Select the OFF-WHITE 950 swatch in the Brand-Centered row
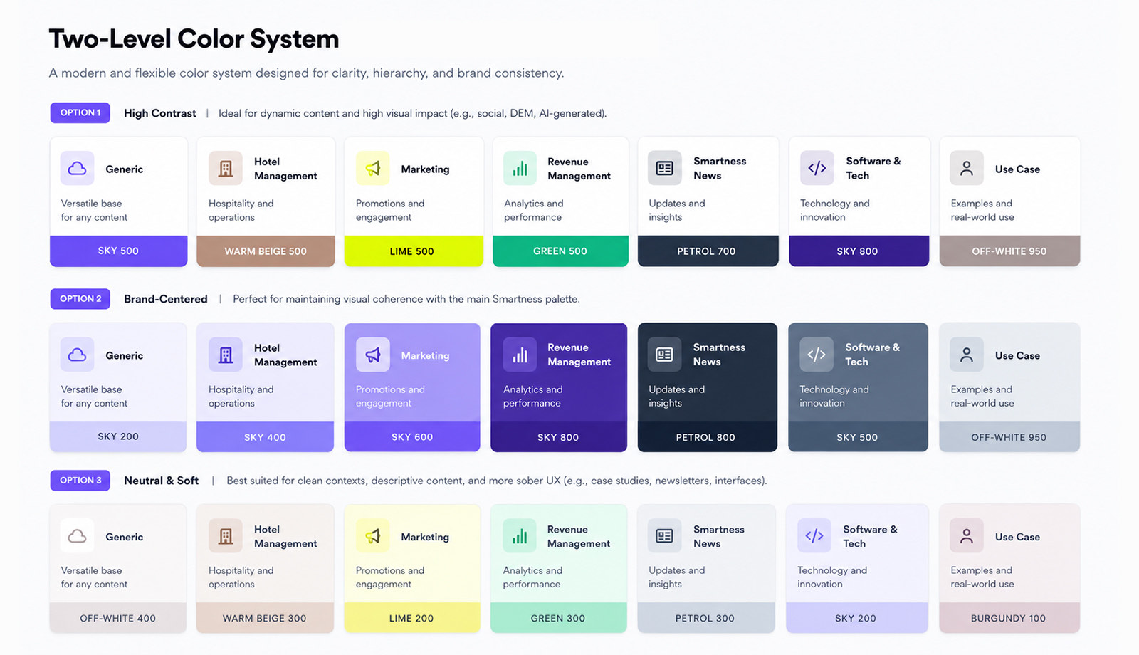 point(1009,436)
